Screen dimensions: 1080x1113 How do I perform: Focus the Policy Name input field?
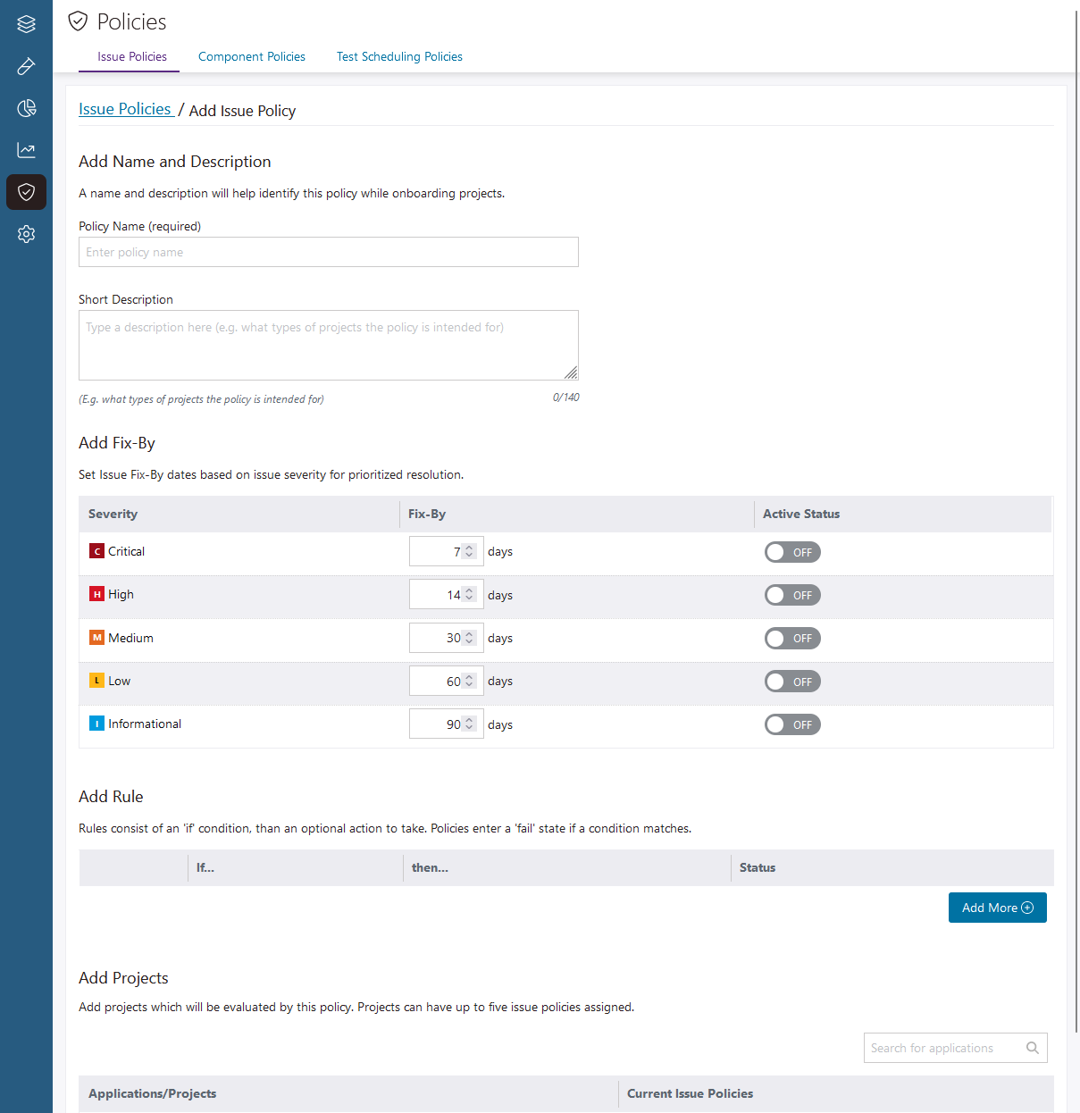pos(328,252)
